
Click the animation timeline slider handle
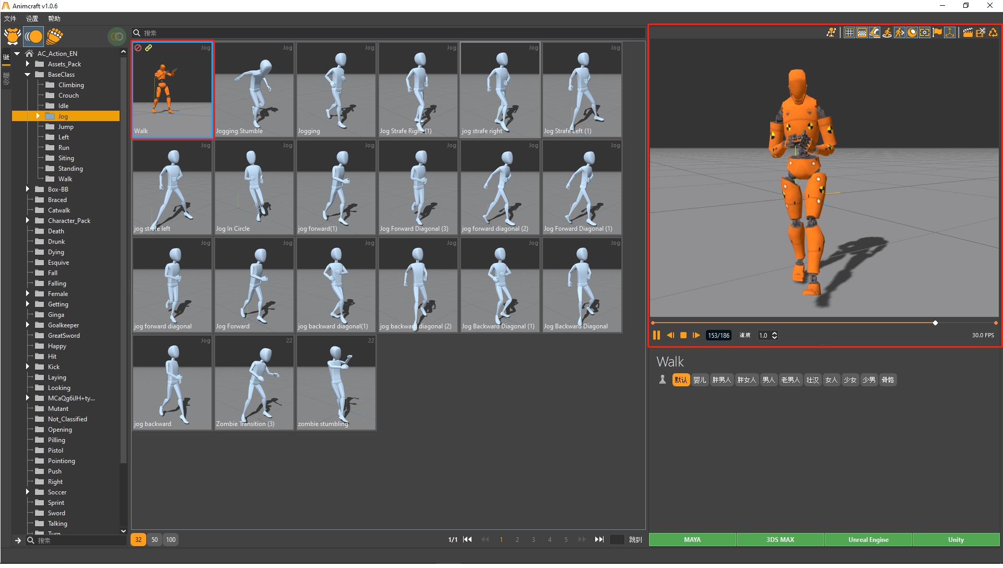(935, 323)
